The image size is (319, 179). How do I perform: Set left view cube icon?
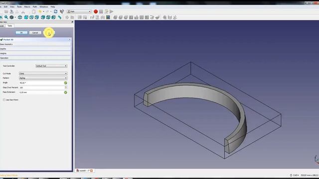tap(53, 17)
